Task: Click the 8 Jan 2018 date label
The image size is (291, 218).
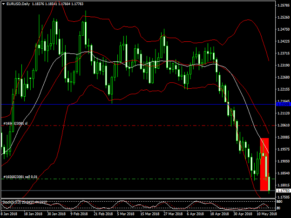Action: 9,214
